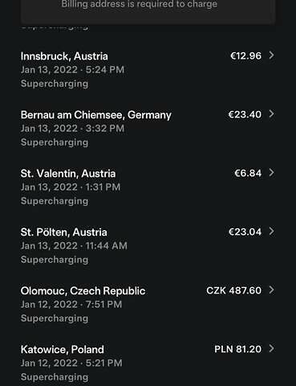The image size is (296, 386).
Task: Click the €12.96 amount
Action: coord(245,55)
